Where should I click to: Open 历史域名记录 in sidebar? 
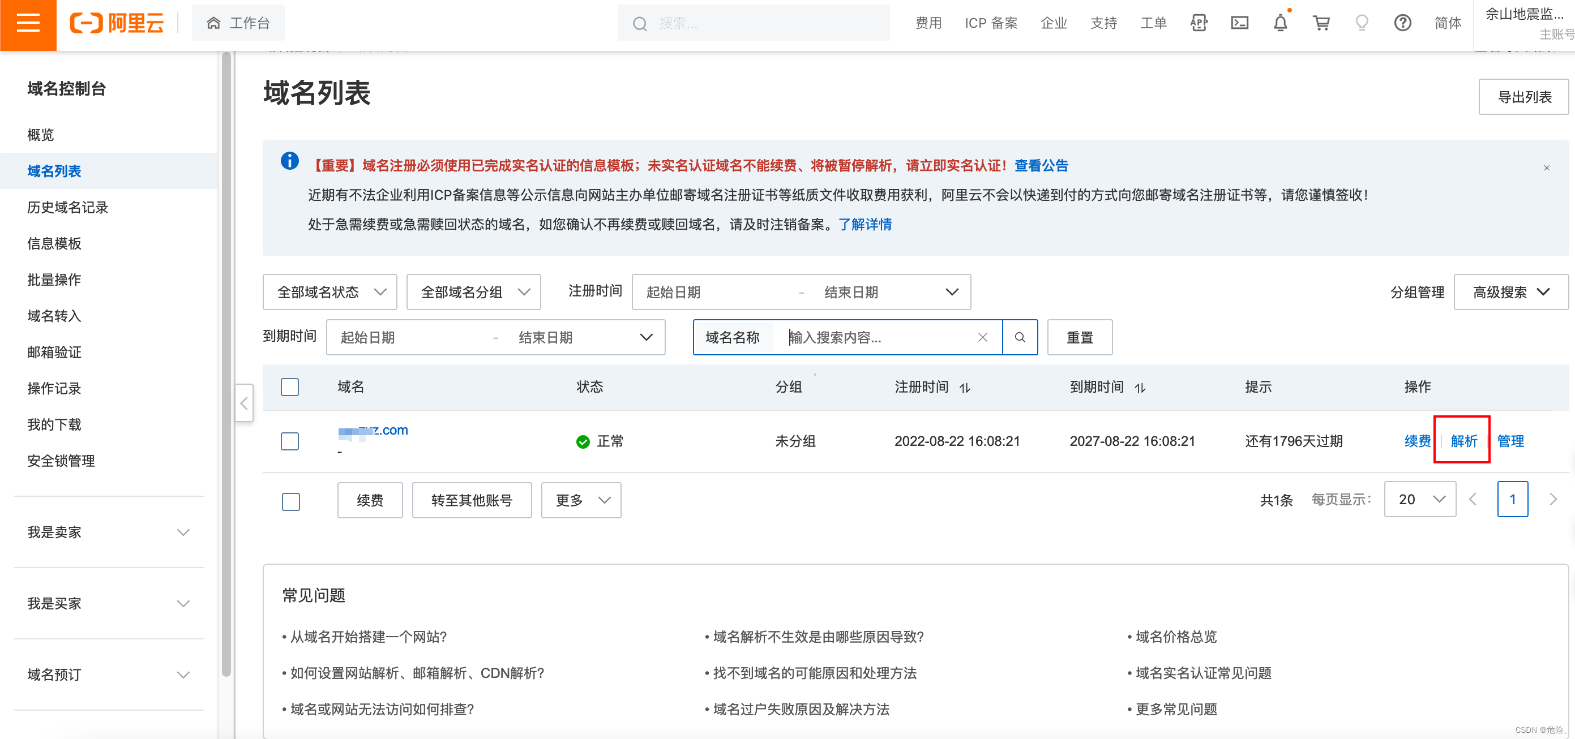[x=68, y=207]
